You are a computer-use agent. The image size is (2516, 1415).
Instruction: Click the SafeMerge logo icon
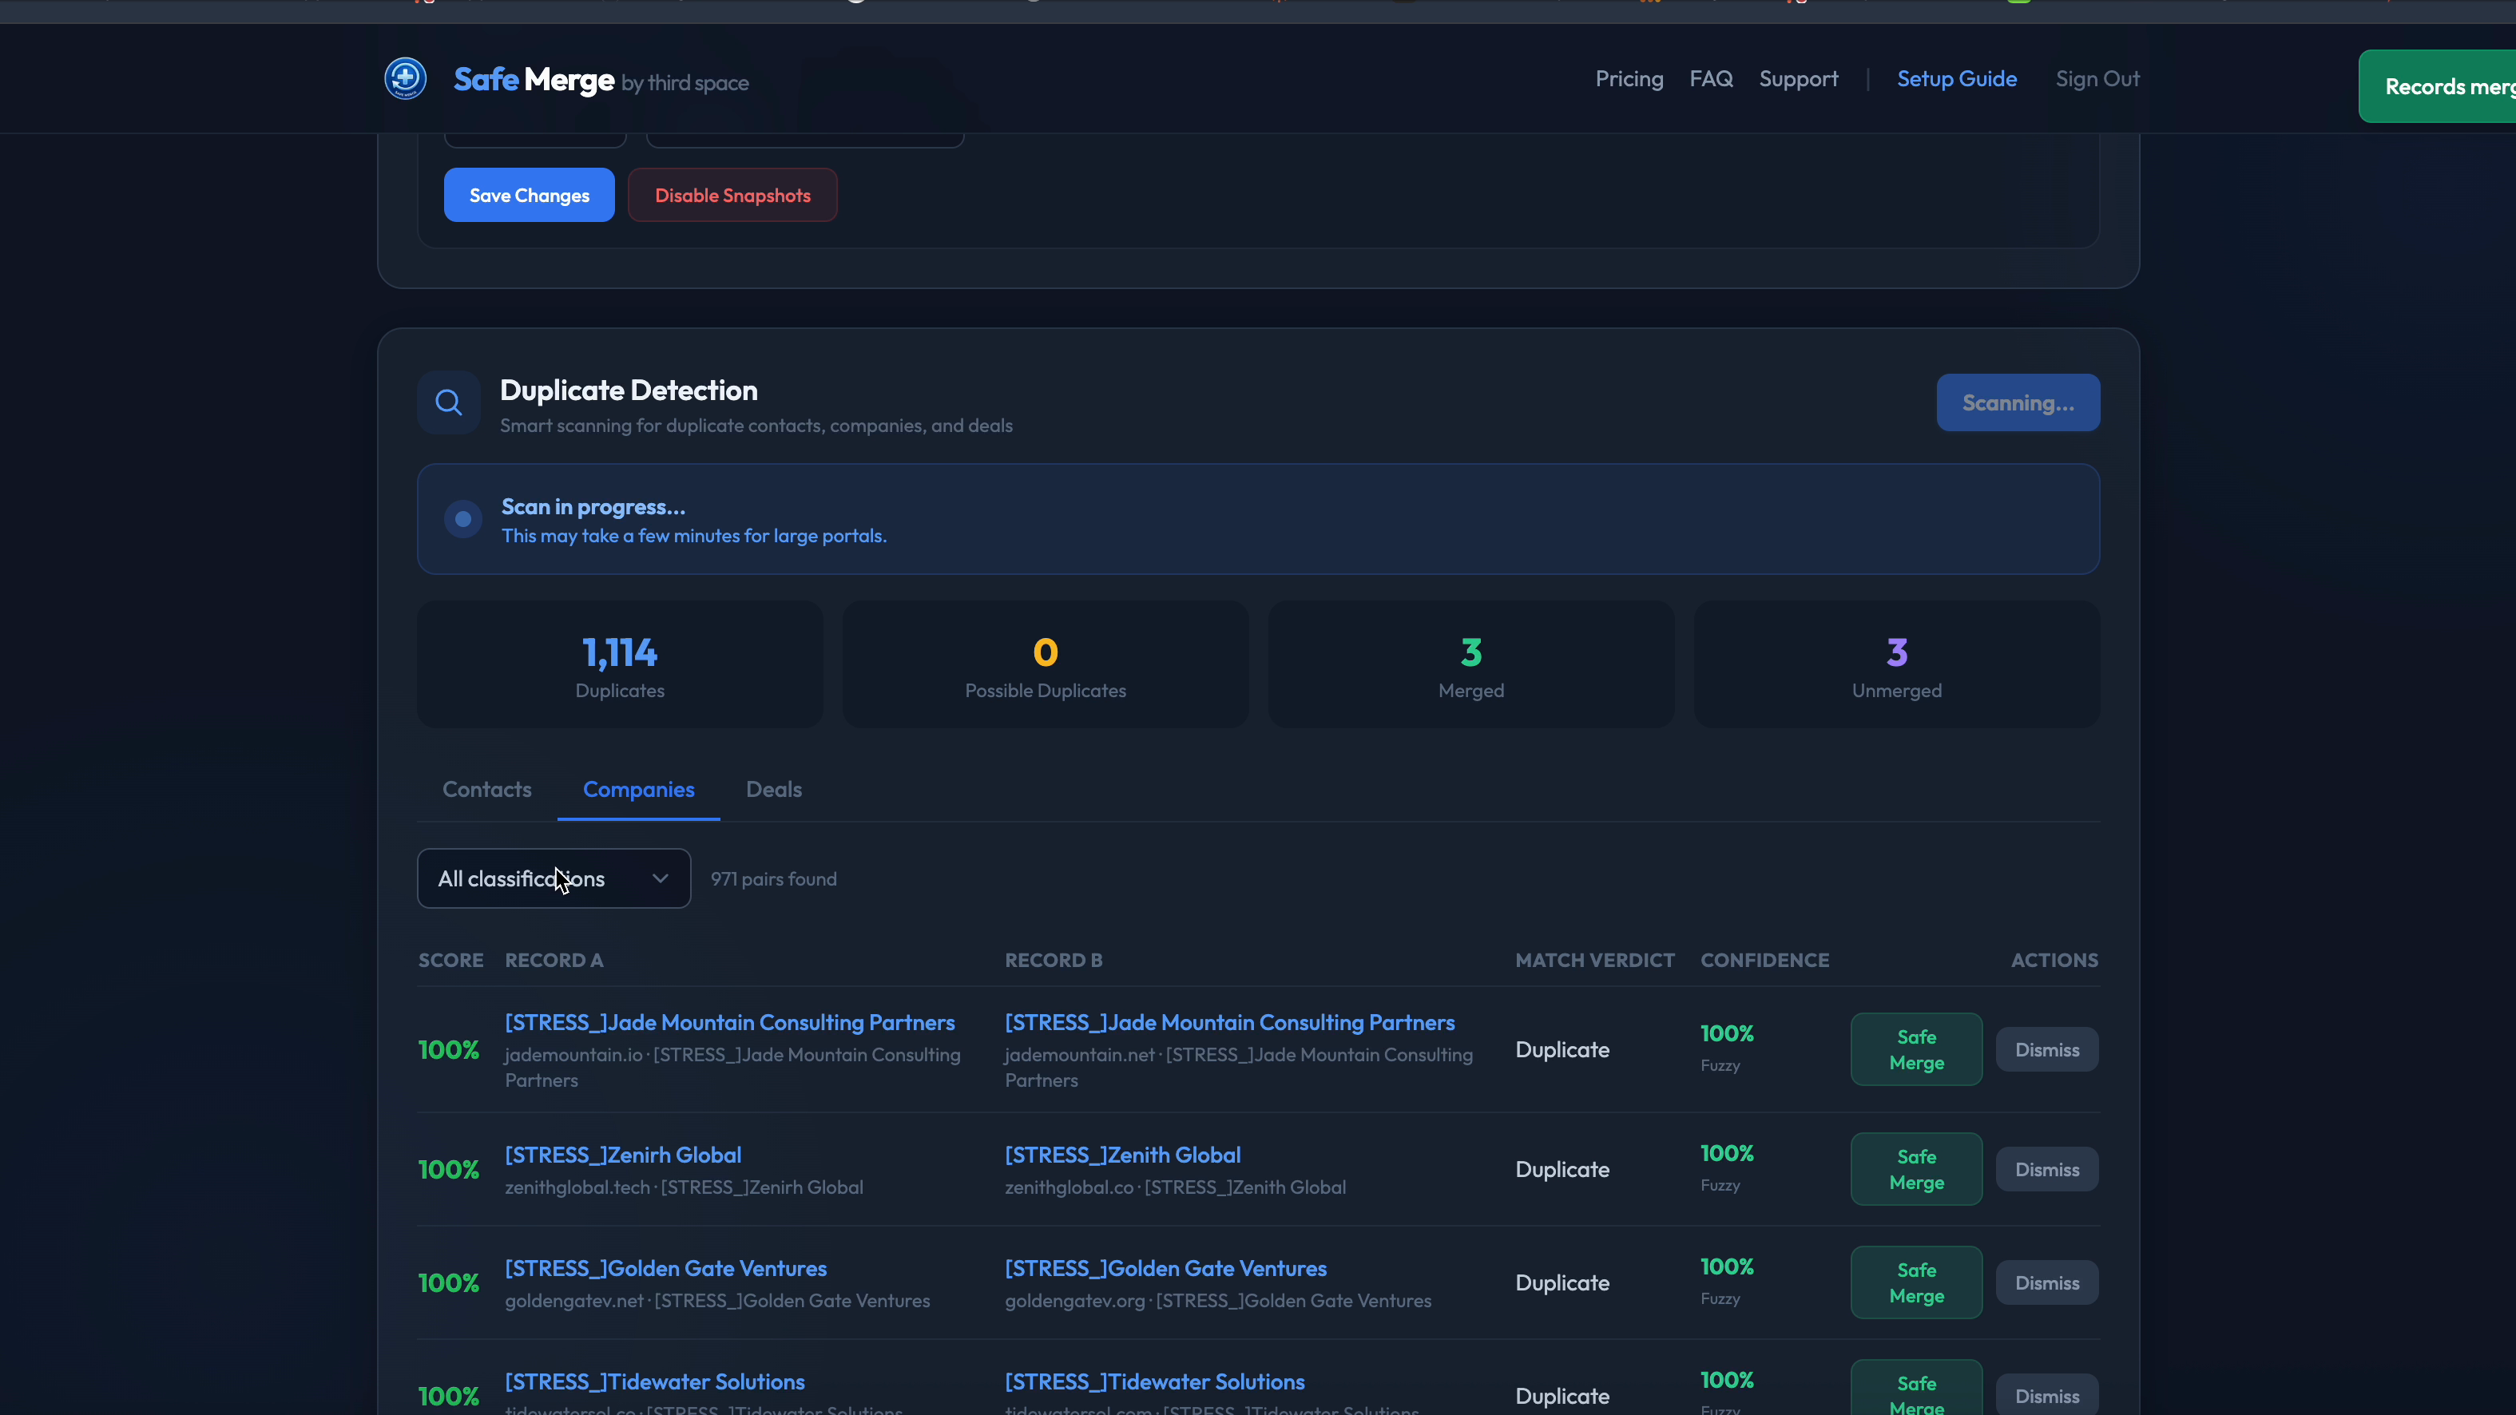tap(404, 78)
